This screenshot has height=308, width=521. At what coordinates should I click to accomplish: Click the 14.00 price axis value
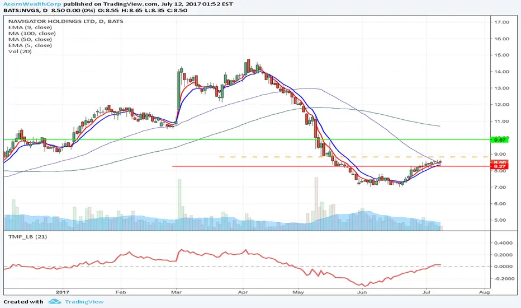point(502,72)
